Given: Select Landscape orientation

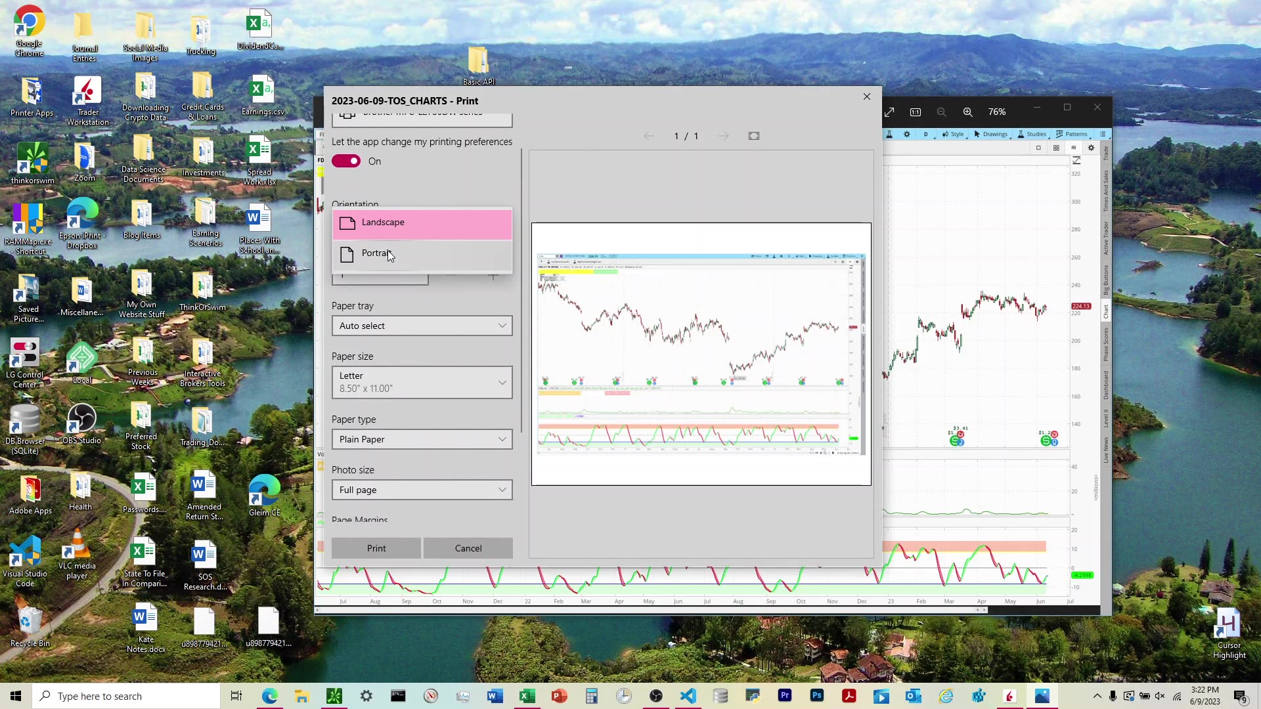Looking at the screenshot, I should 383,222.
